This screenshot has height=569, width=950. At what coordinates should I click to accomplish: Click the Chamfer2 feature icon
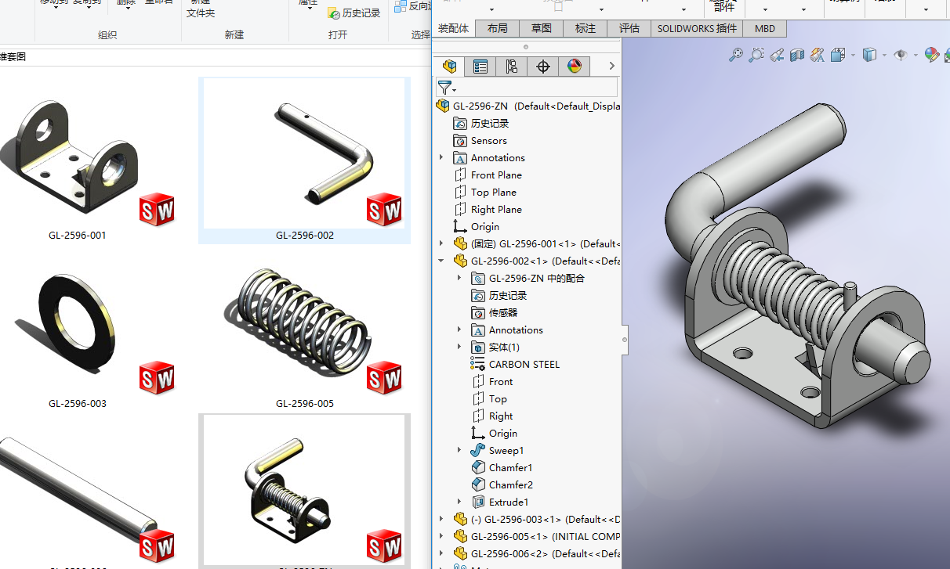tap(478, 484)
